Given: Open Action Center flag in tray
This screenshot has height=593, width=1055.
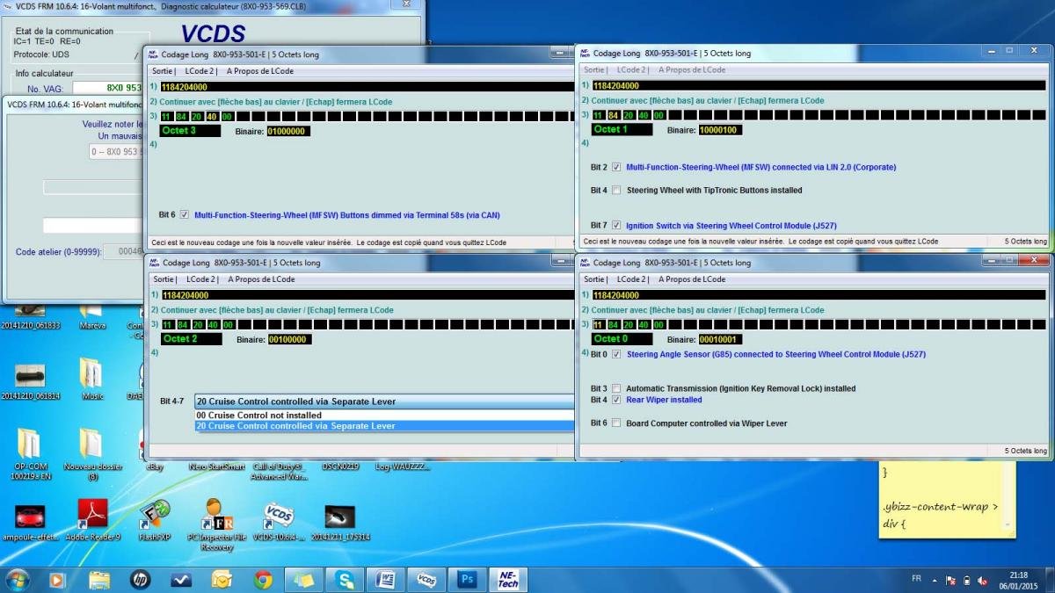Looking at the screenshot, I should (x=949, y=581).
